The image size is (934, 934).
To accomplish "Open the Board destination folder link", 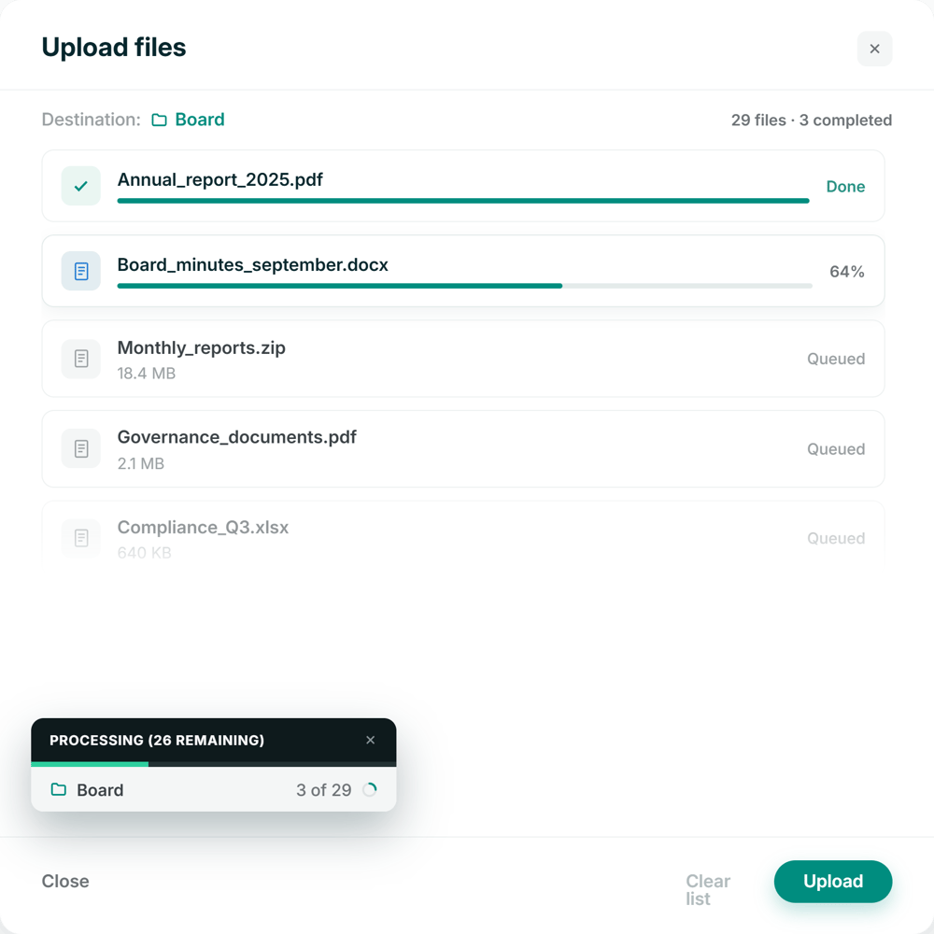I will coord(188,120).
